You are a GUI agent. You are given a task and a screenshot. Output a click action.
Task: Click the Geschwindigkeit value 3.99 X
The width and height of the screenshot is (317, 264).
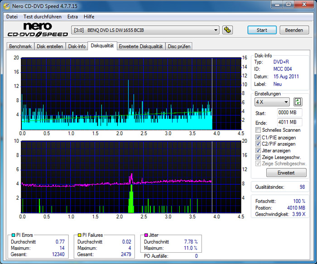click(299, 214)
